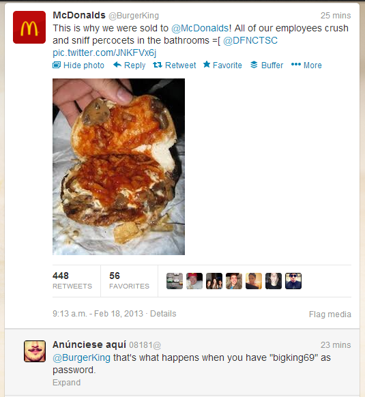Open the More dots menu

tap(296, 64)
